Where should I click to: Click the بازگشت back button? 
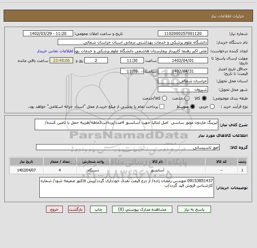[x=76, y=209]
